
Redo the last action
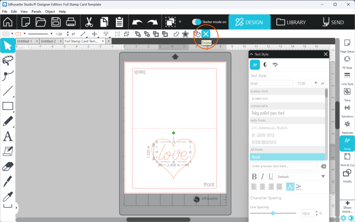pos(153,22)
